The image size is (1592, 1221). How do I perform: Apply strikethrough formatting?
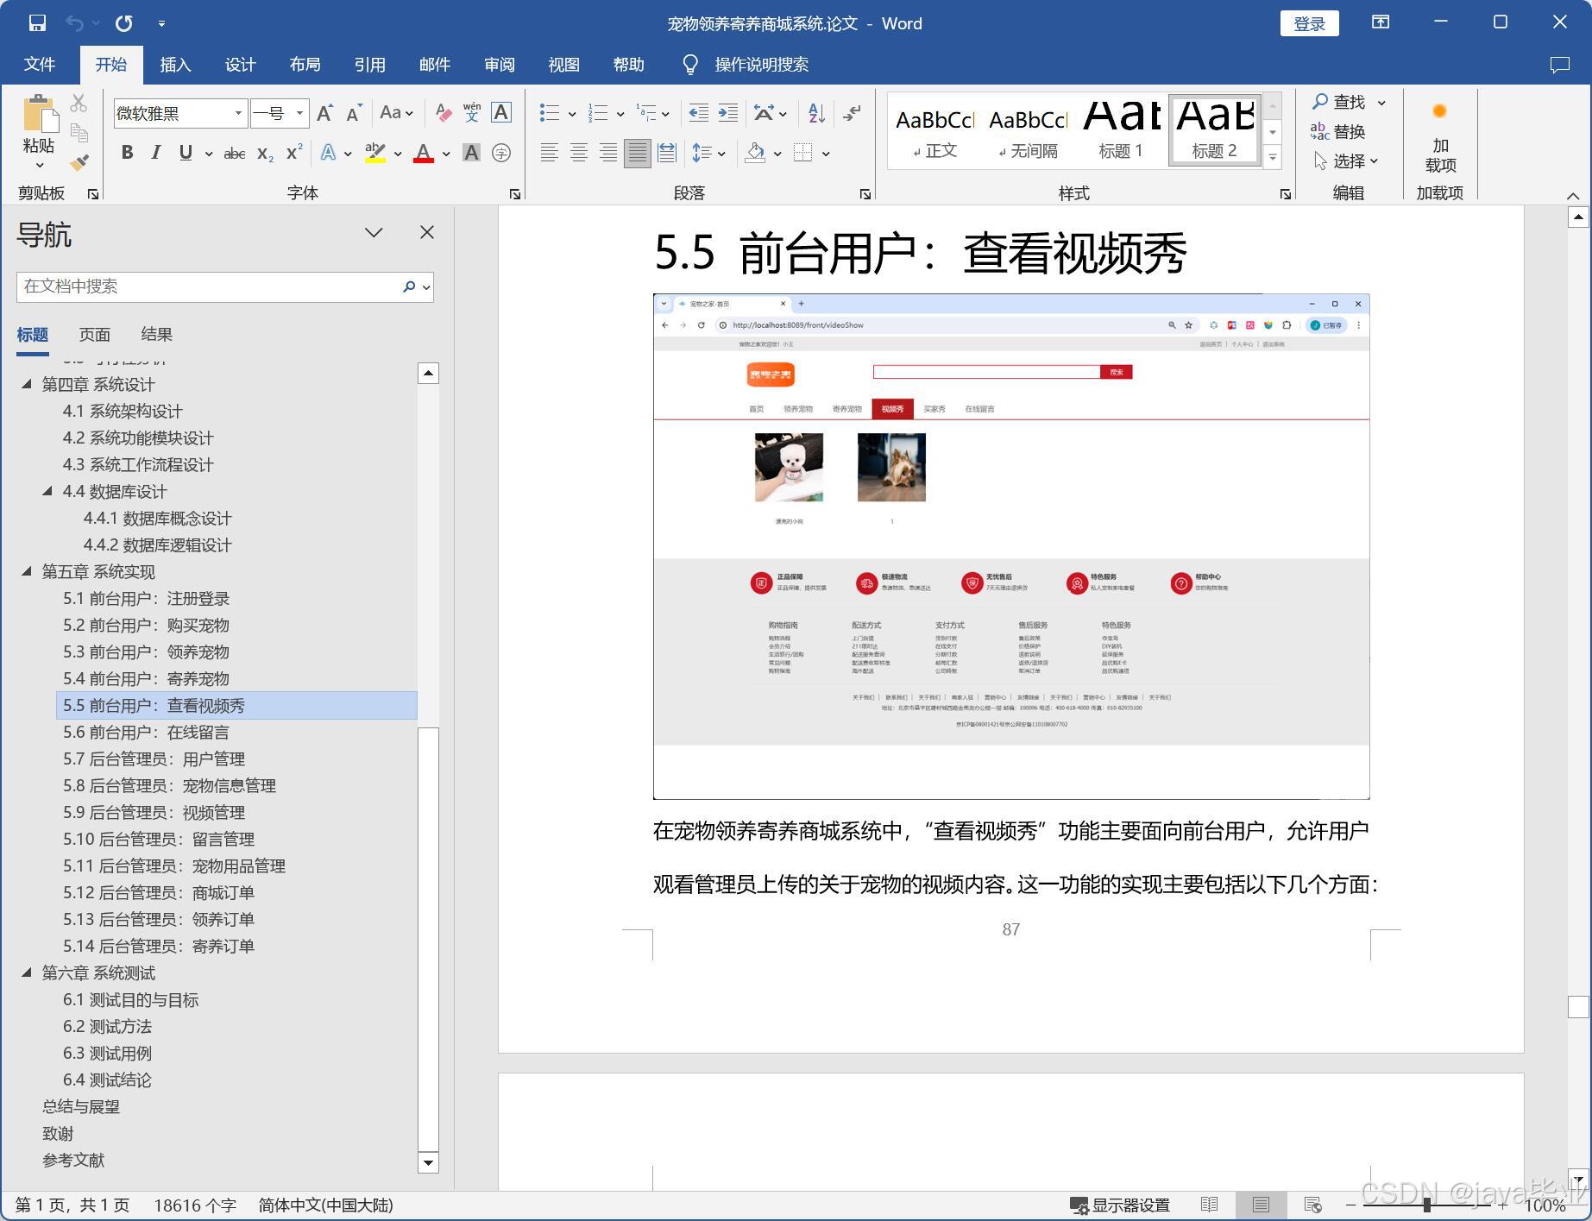click(x=234, y=154)
